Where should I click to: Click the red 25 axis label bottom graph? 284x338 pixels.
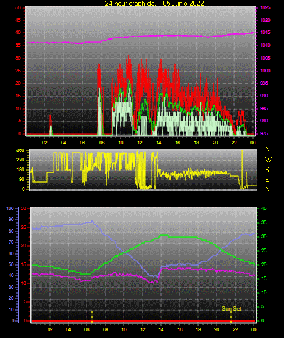click(x=24, y=227)
